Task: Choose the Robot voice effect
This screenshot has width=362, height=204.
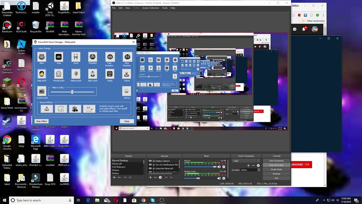Action: click(127, 74)
